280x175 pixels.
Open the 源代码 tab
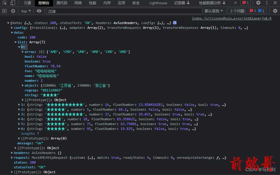coord(62,3)
